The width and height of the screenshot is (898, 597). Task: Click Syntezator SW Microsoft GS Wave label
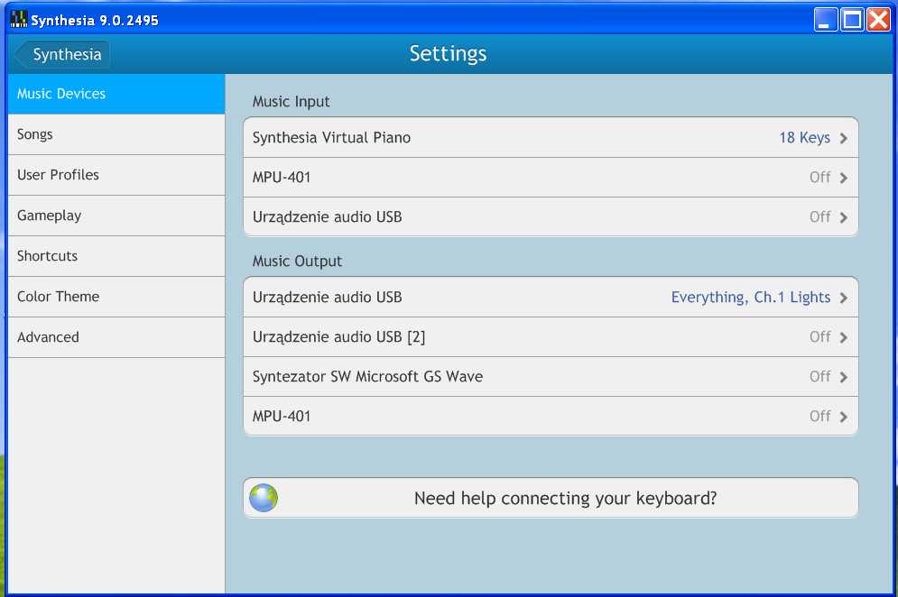tap(367, 377)
